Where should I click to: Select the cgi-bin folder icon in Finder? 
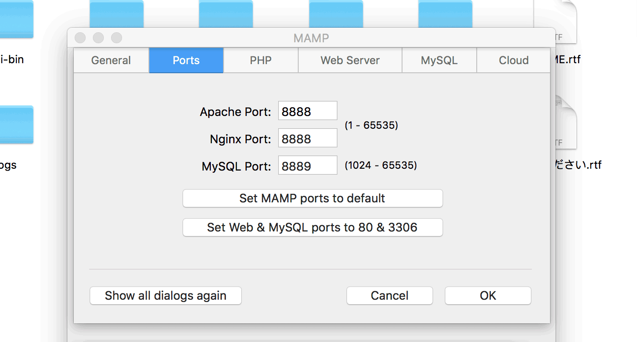(x=16, y=19)
